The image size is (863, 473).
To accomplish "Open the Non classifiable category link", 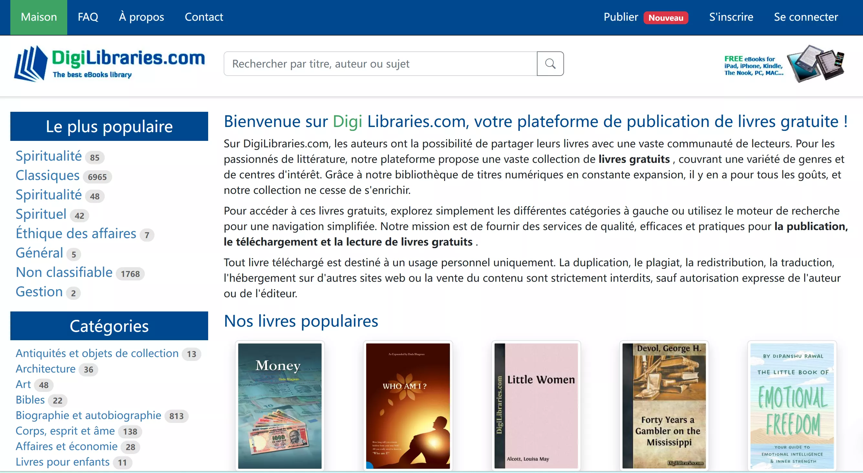I will [64, 272].
